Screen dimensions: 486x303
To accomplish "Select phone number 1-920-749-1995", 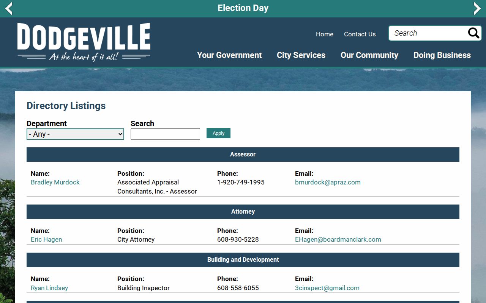I will 241,182.
